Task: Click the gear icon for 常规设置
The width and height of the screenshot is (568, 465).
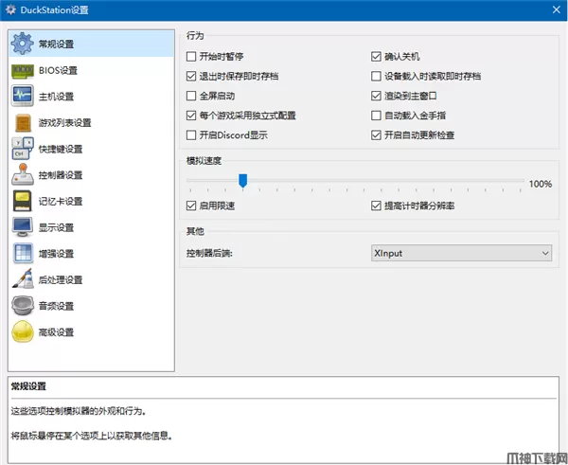Action: click(22, 44)
